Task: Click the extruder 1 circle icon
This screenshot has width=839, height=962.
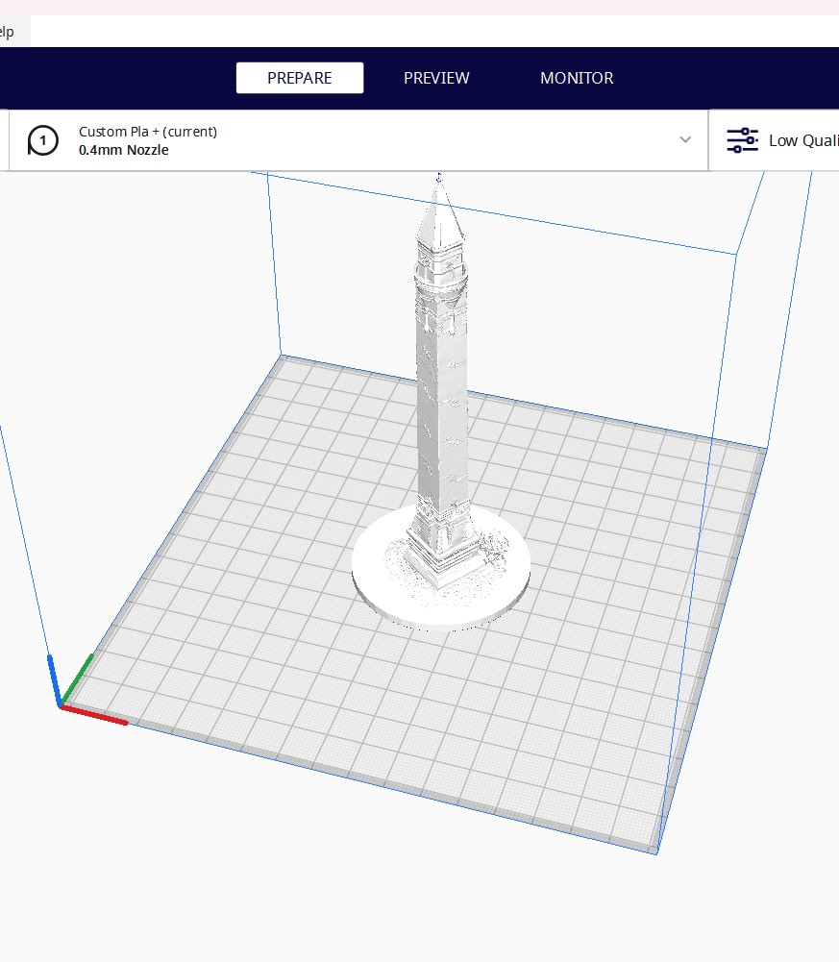Action: click(x=42, y=141)
